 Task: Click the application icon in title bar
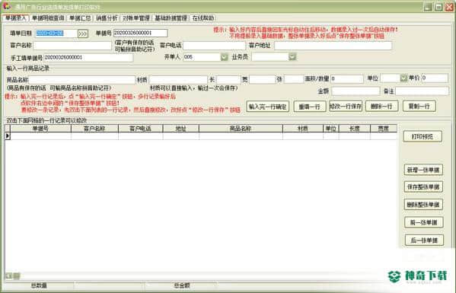pos(6,6)
